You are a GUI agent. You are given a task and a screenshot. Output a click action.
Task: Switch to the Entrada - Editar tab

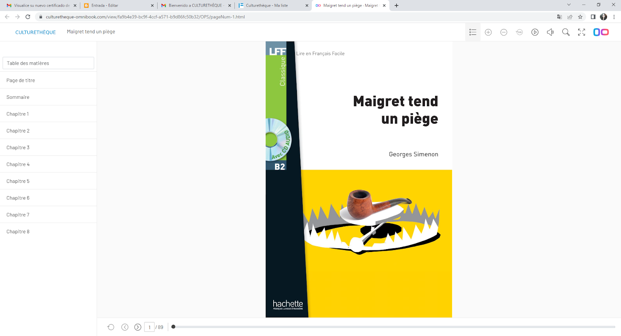[x=118, y=5]
